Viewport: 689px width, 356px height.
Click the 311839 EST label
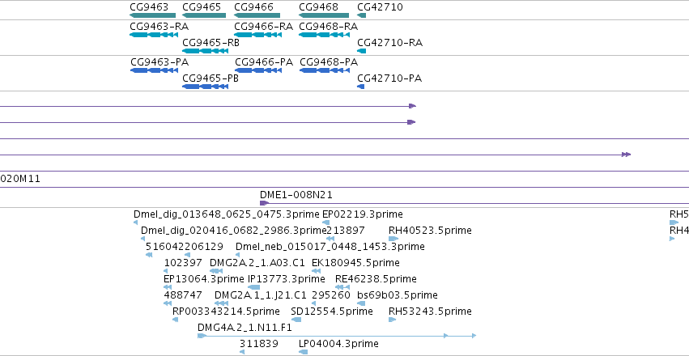coord(259,344)
